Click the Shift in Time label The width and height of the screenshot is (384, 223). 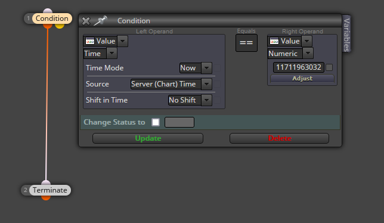[107, 100]
